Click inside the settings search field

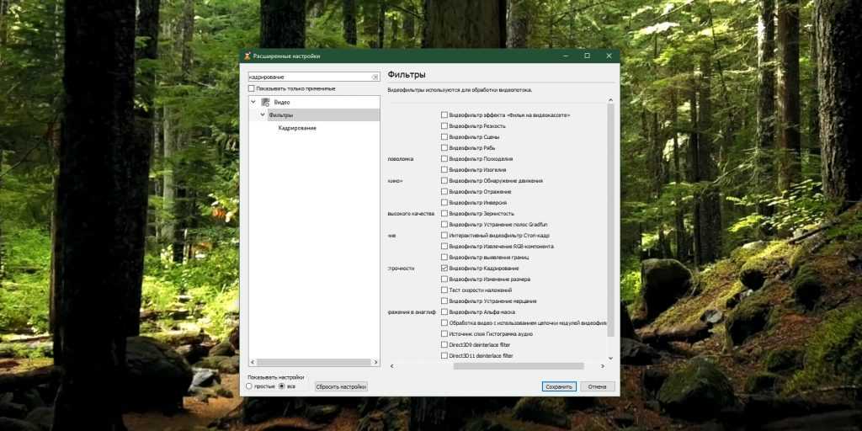(308, 77)
